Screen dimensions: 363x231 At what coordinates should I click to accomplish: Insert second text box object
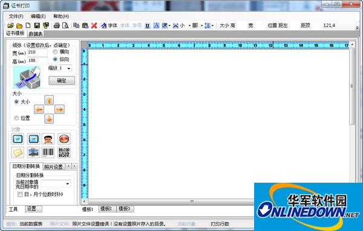33,139
